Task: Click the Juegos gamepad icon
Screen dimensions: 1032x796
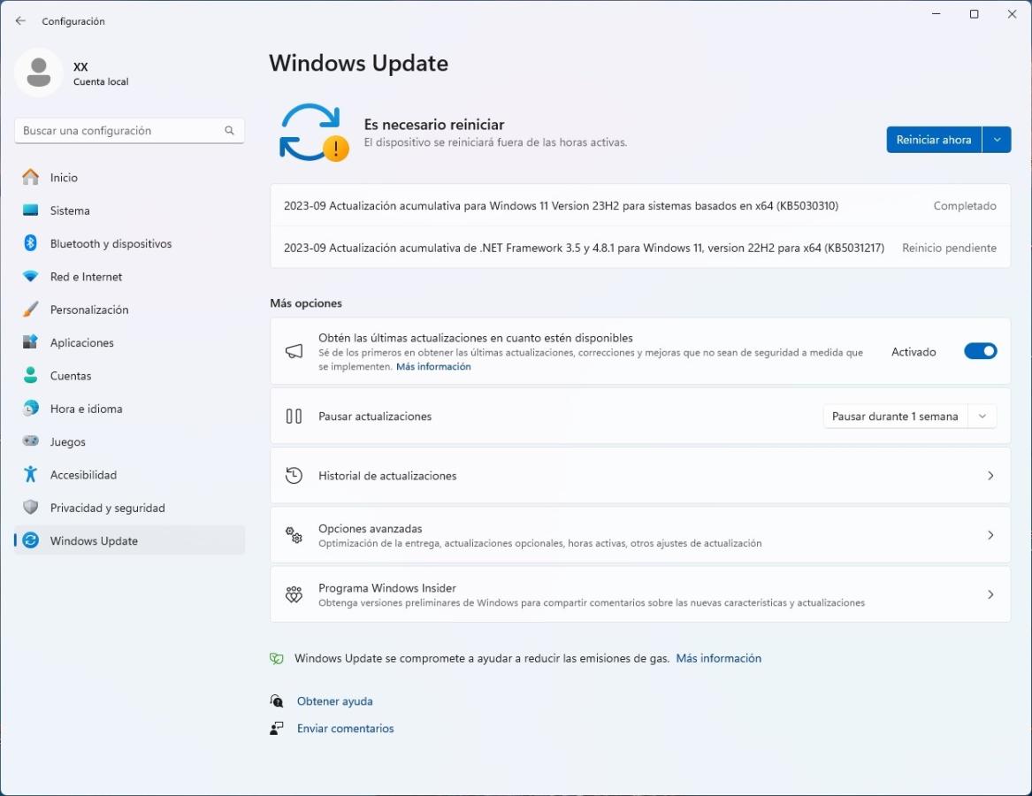Action: tap(31, 441)
